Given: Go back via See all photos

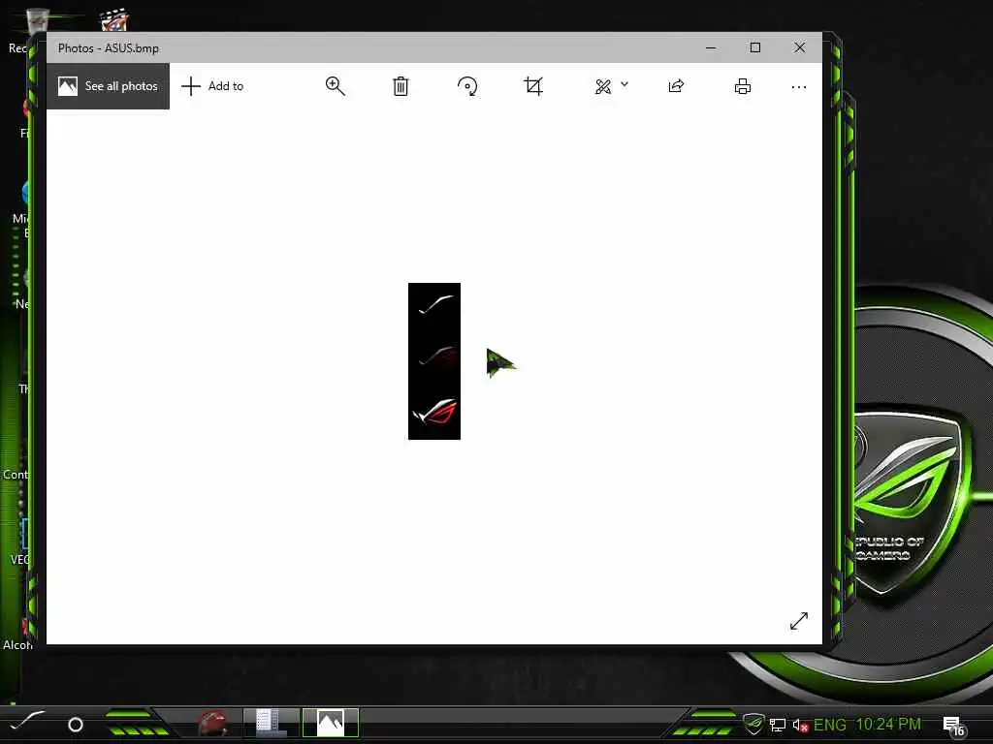Looking at the screenshot, I should [x=108, y=86].
